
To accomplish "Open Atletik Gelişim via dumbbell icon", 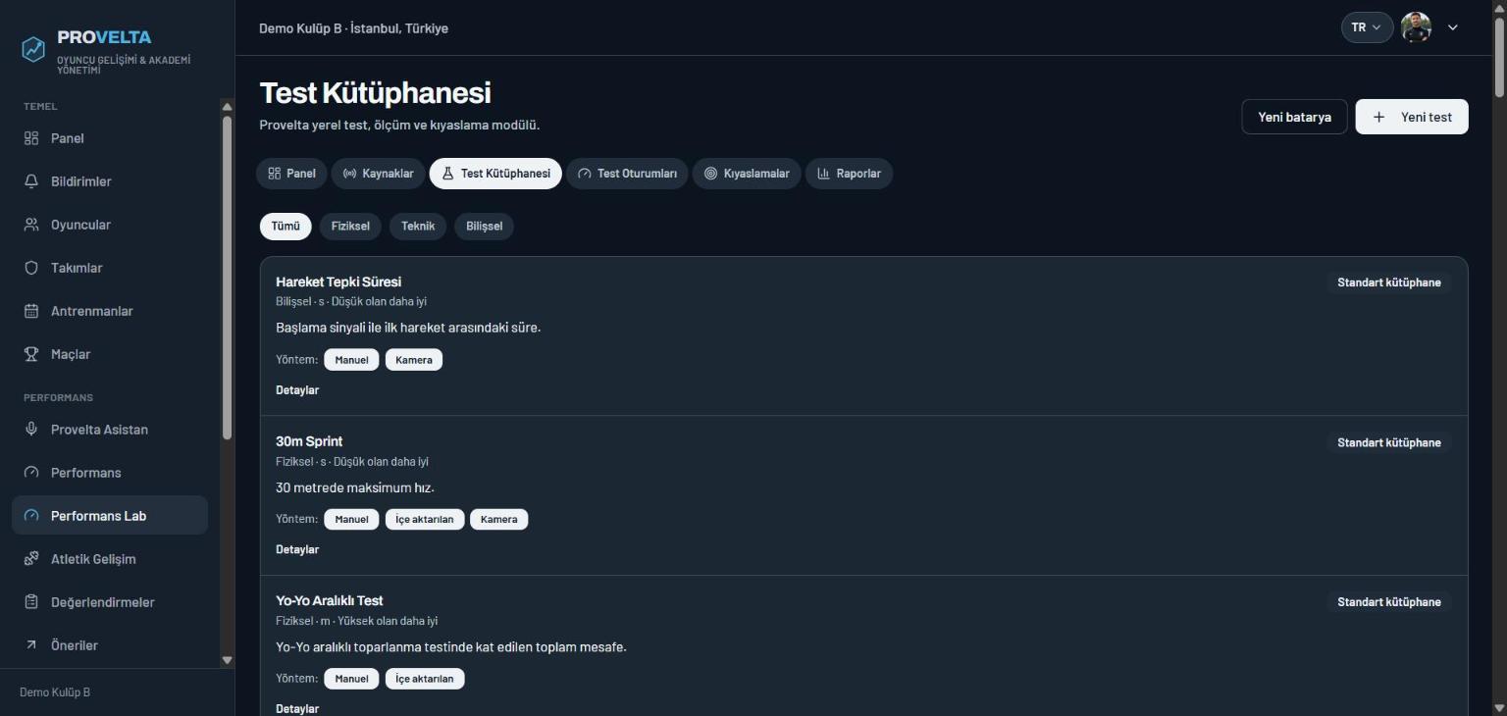I will point(31,559).
